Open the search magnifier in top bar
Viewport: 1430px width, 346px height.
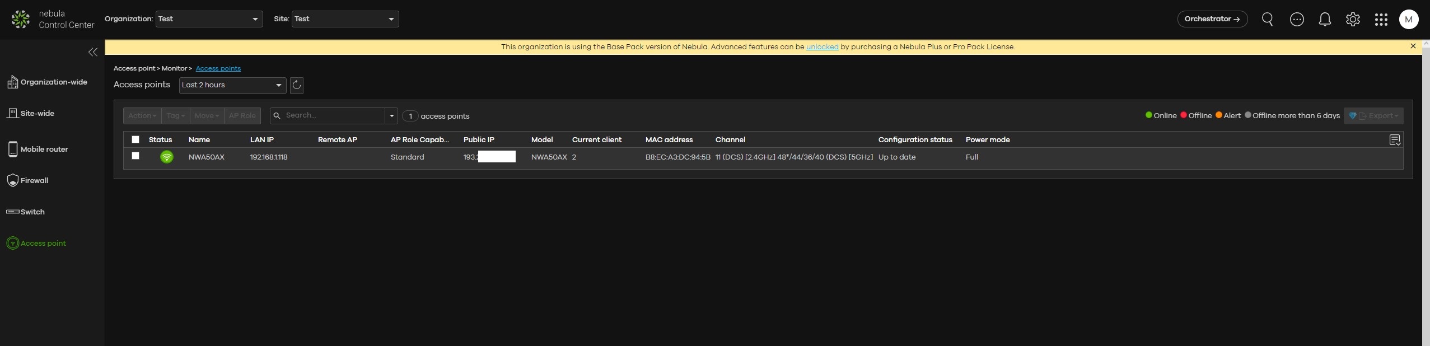pyautogui.click(x=1268, y=20)
